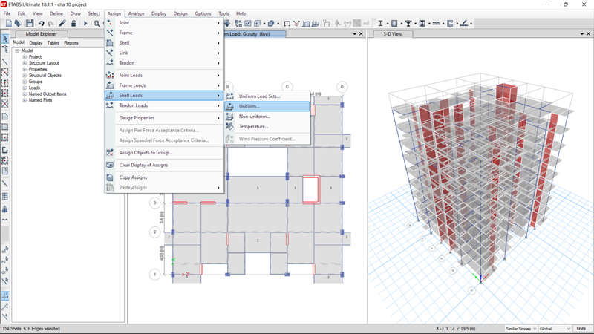Click Clear Display of Assigns
594x334 pixels.
coord(164,165)
